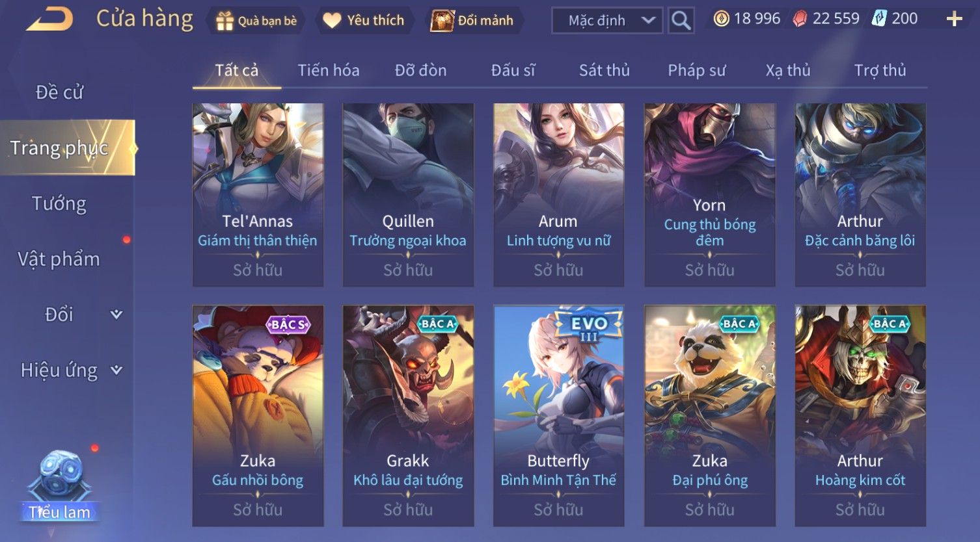The height and width of the screenshot is (542, 980).
Task: Open Tel'Annas Giám thị thân thiện card
Action: click(x=258, y=195)
